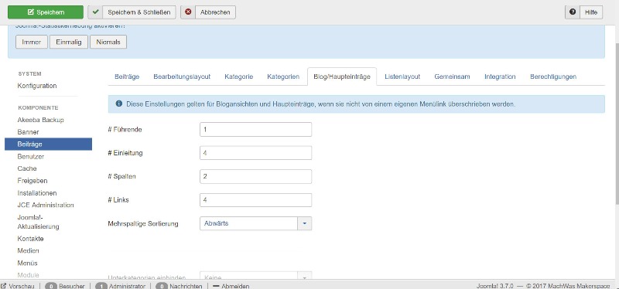
Task: Open Konfiguration in the sidebar
Action: (x=37, y=86)
